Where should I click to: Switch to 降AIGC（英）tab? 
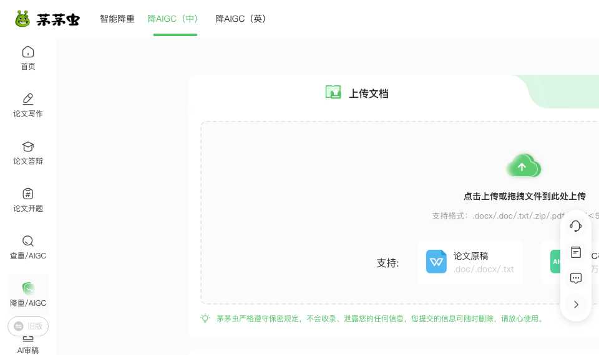241,19
